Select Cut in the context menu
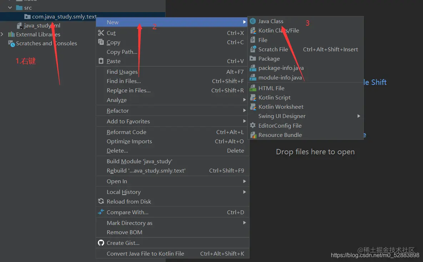This screenshot has width=423, height=262. 172,33
